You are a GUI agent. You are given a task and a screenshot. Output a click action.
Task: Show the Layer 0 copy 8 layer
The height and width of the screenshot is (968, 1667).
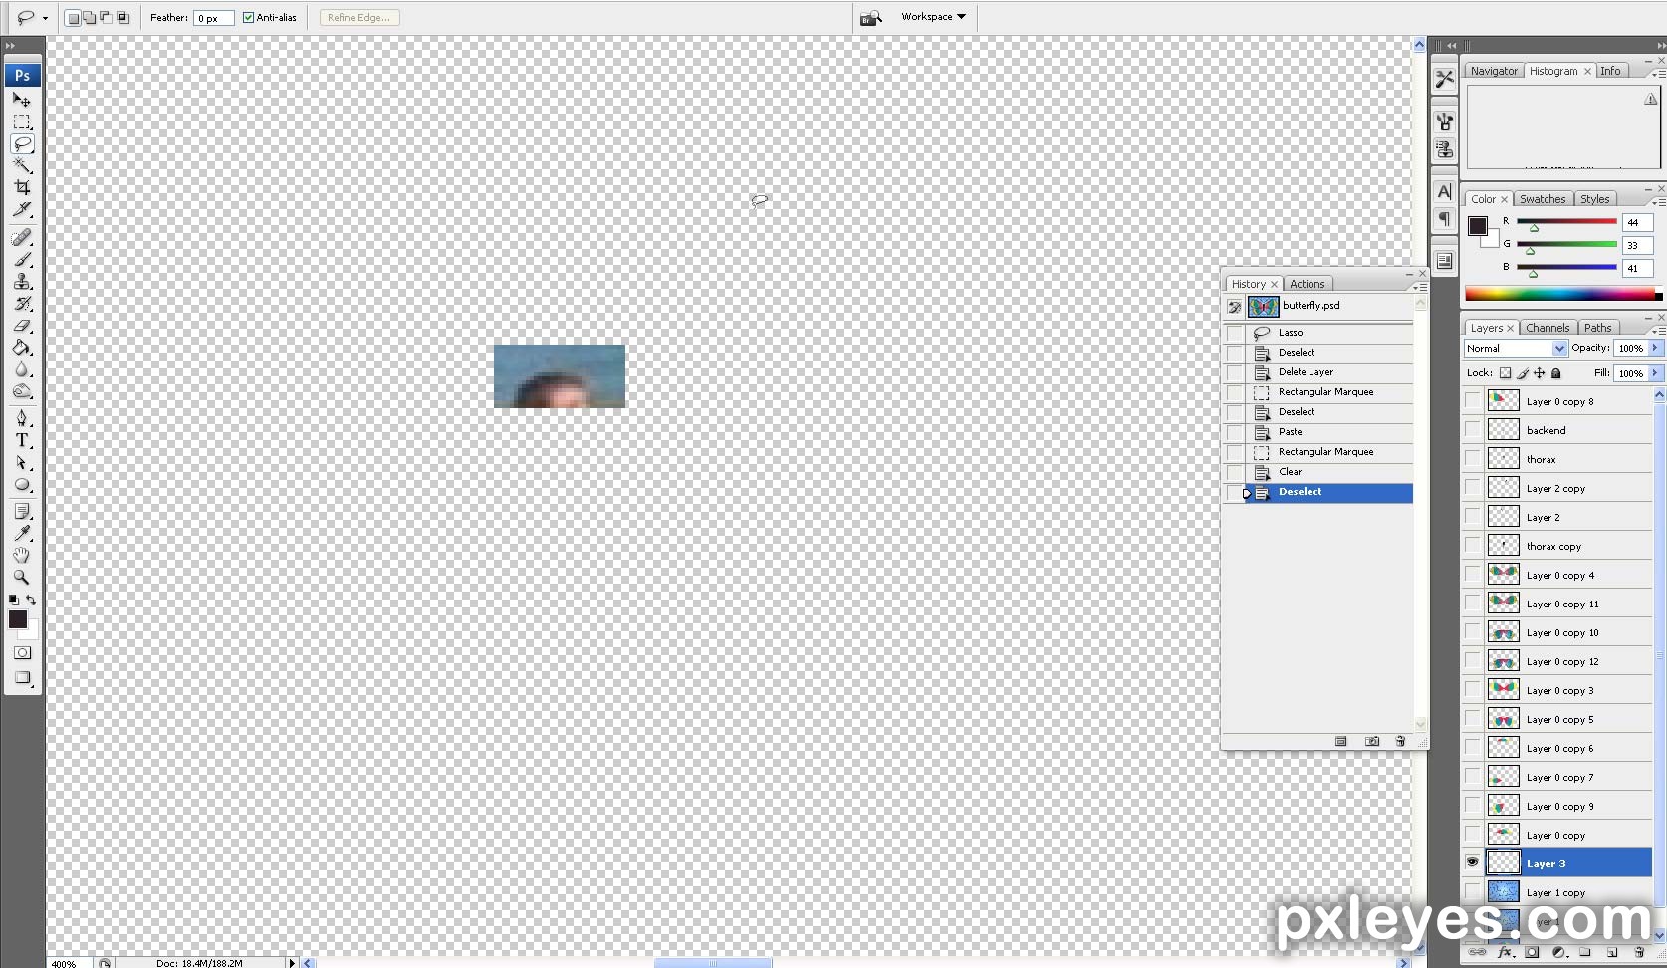click(x=1472, y=400)
